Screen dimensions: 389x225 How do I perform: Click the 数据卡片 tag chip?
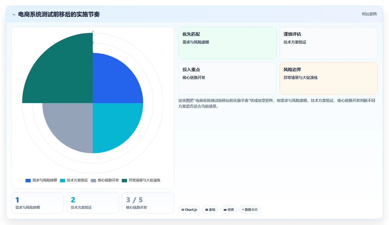[250, 210]
